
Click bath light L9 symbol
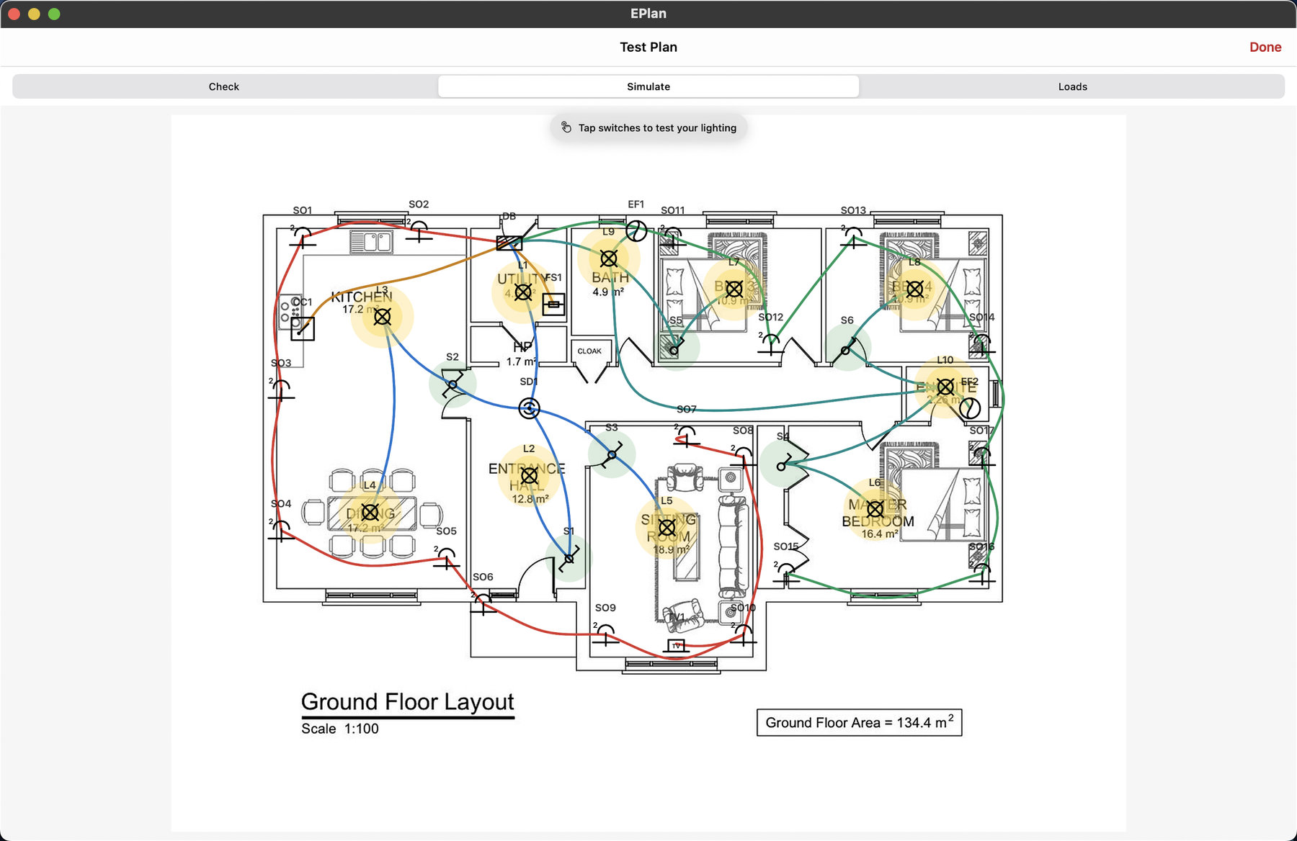point(609,258)
